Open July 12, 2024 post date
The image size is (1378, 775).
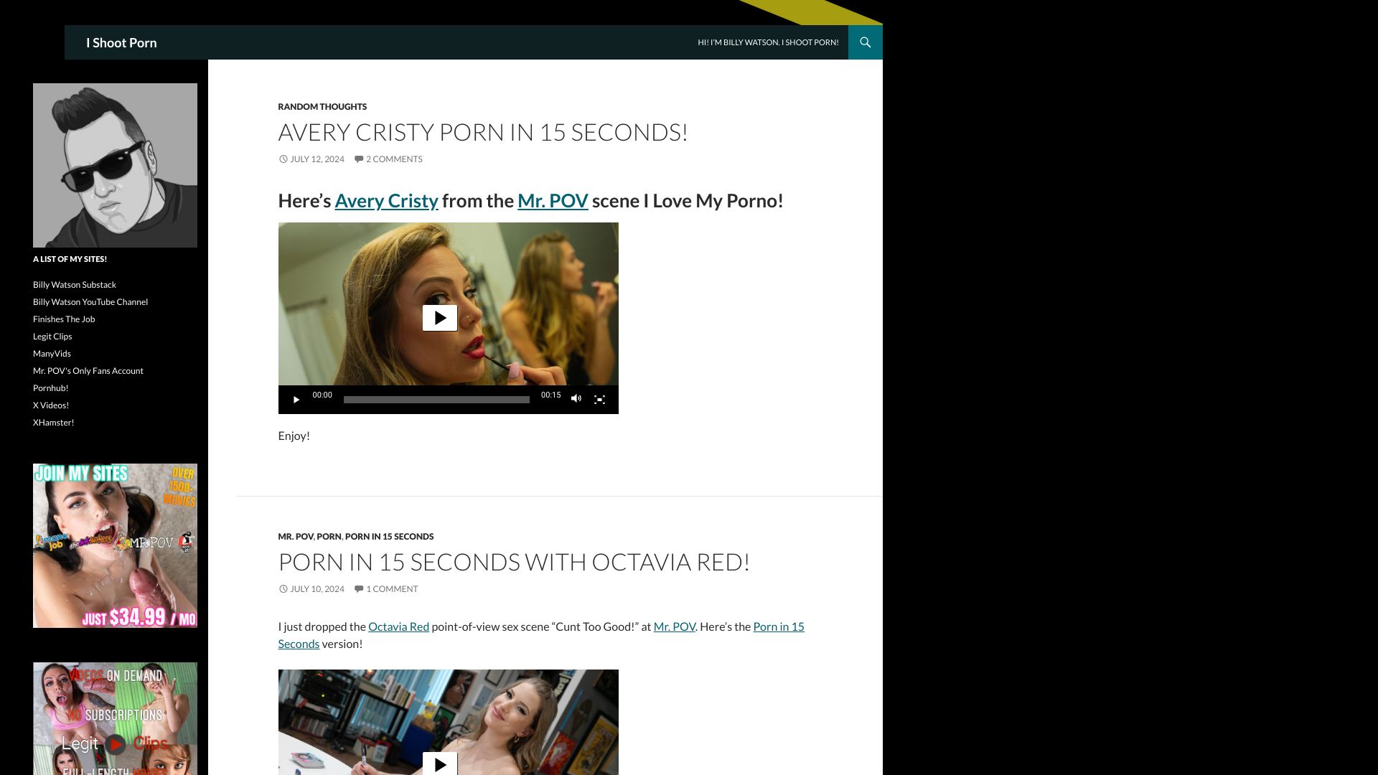(317, 159)
